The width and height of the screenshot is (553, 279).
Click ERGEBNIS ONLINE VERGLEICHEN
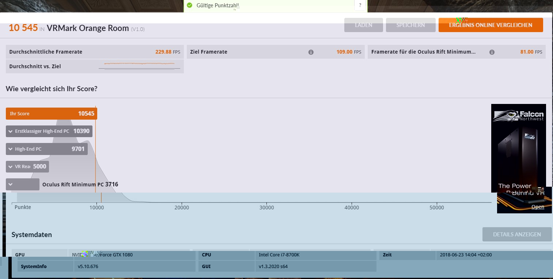490,25
